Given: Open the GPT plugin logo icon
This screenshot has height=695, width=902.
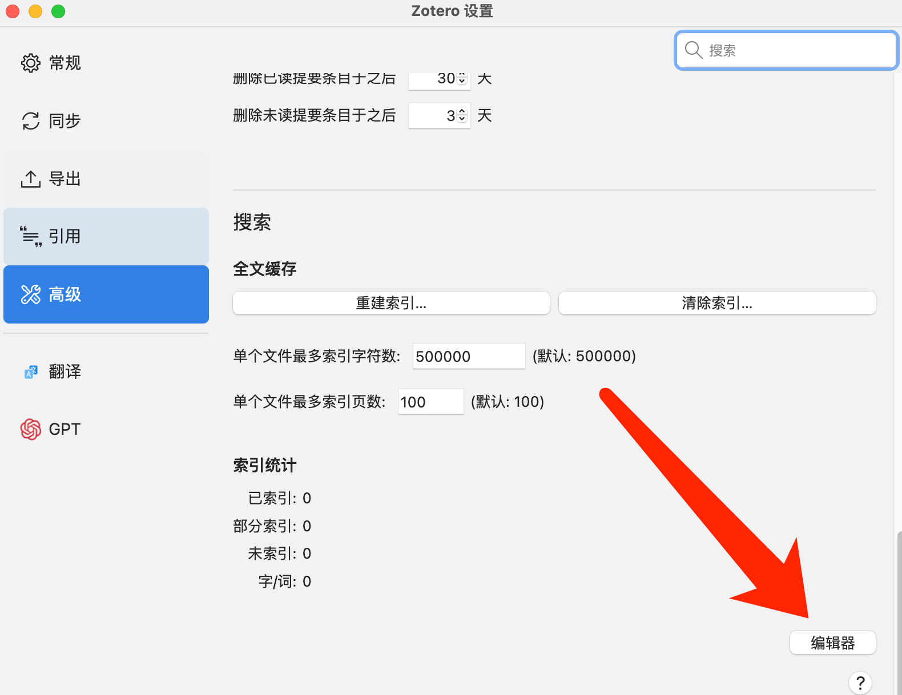Looking at the screenshot, I should pyautogui.click(x=31, y=429).
